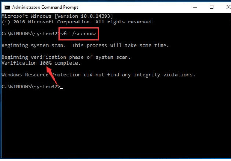Click the highlighted sfc /scannow command

pos(78,34)
